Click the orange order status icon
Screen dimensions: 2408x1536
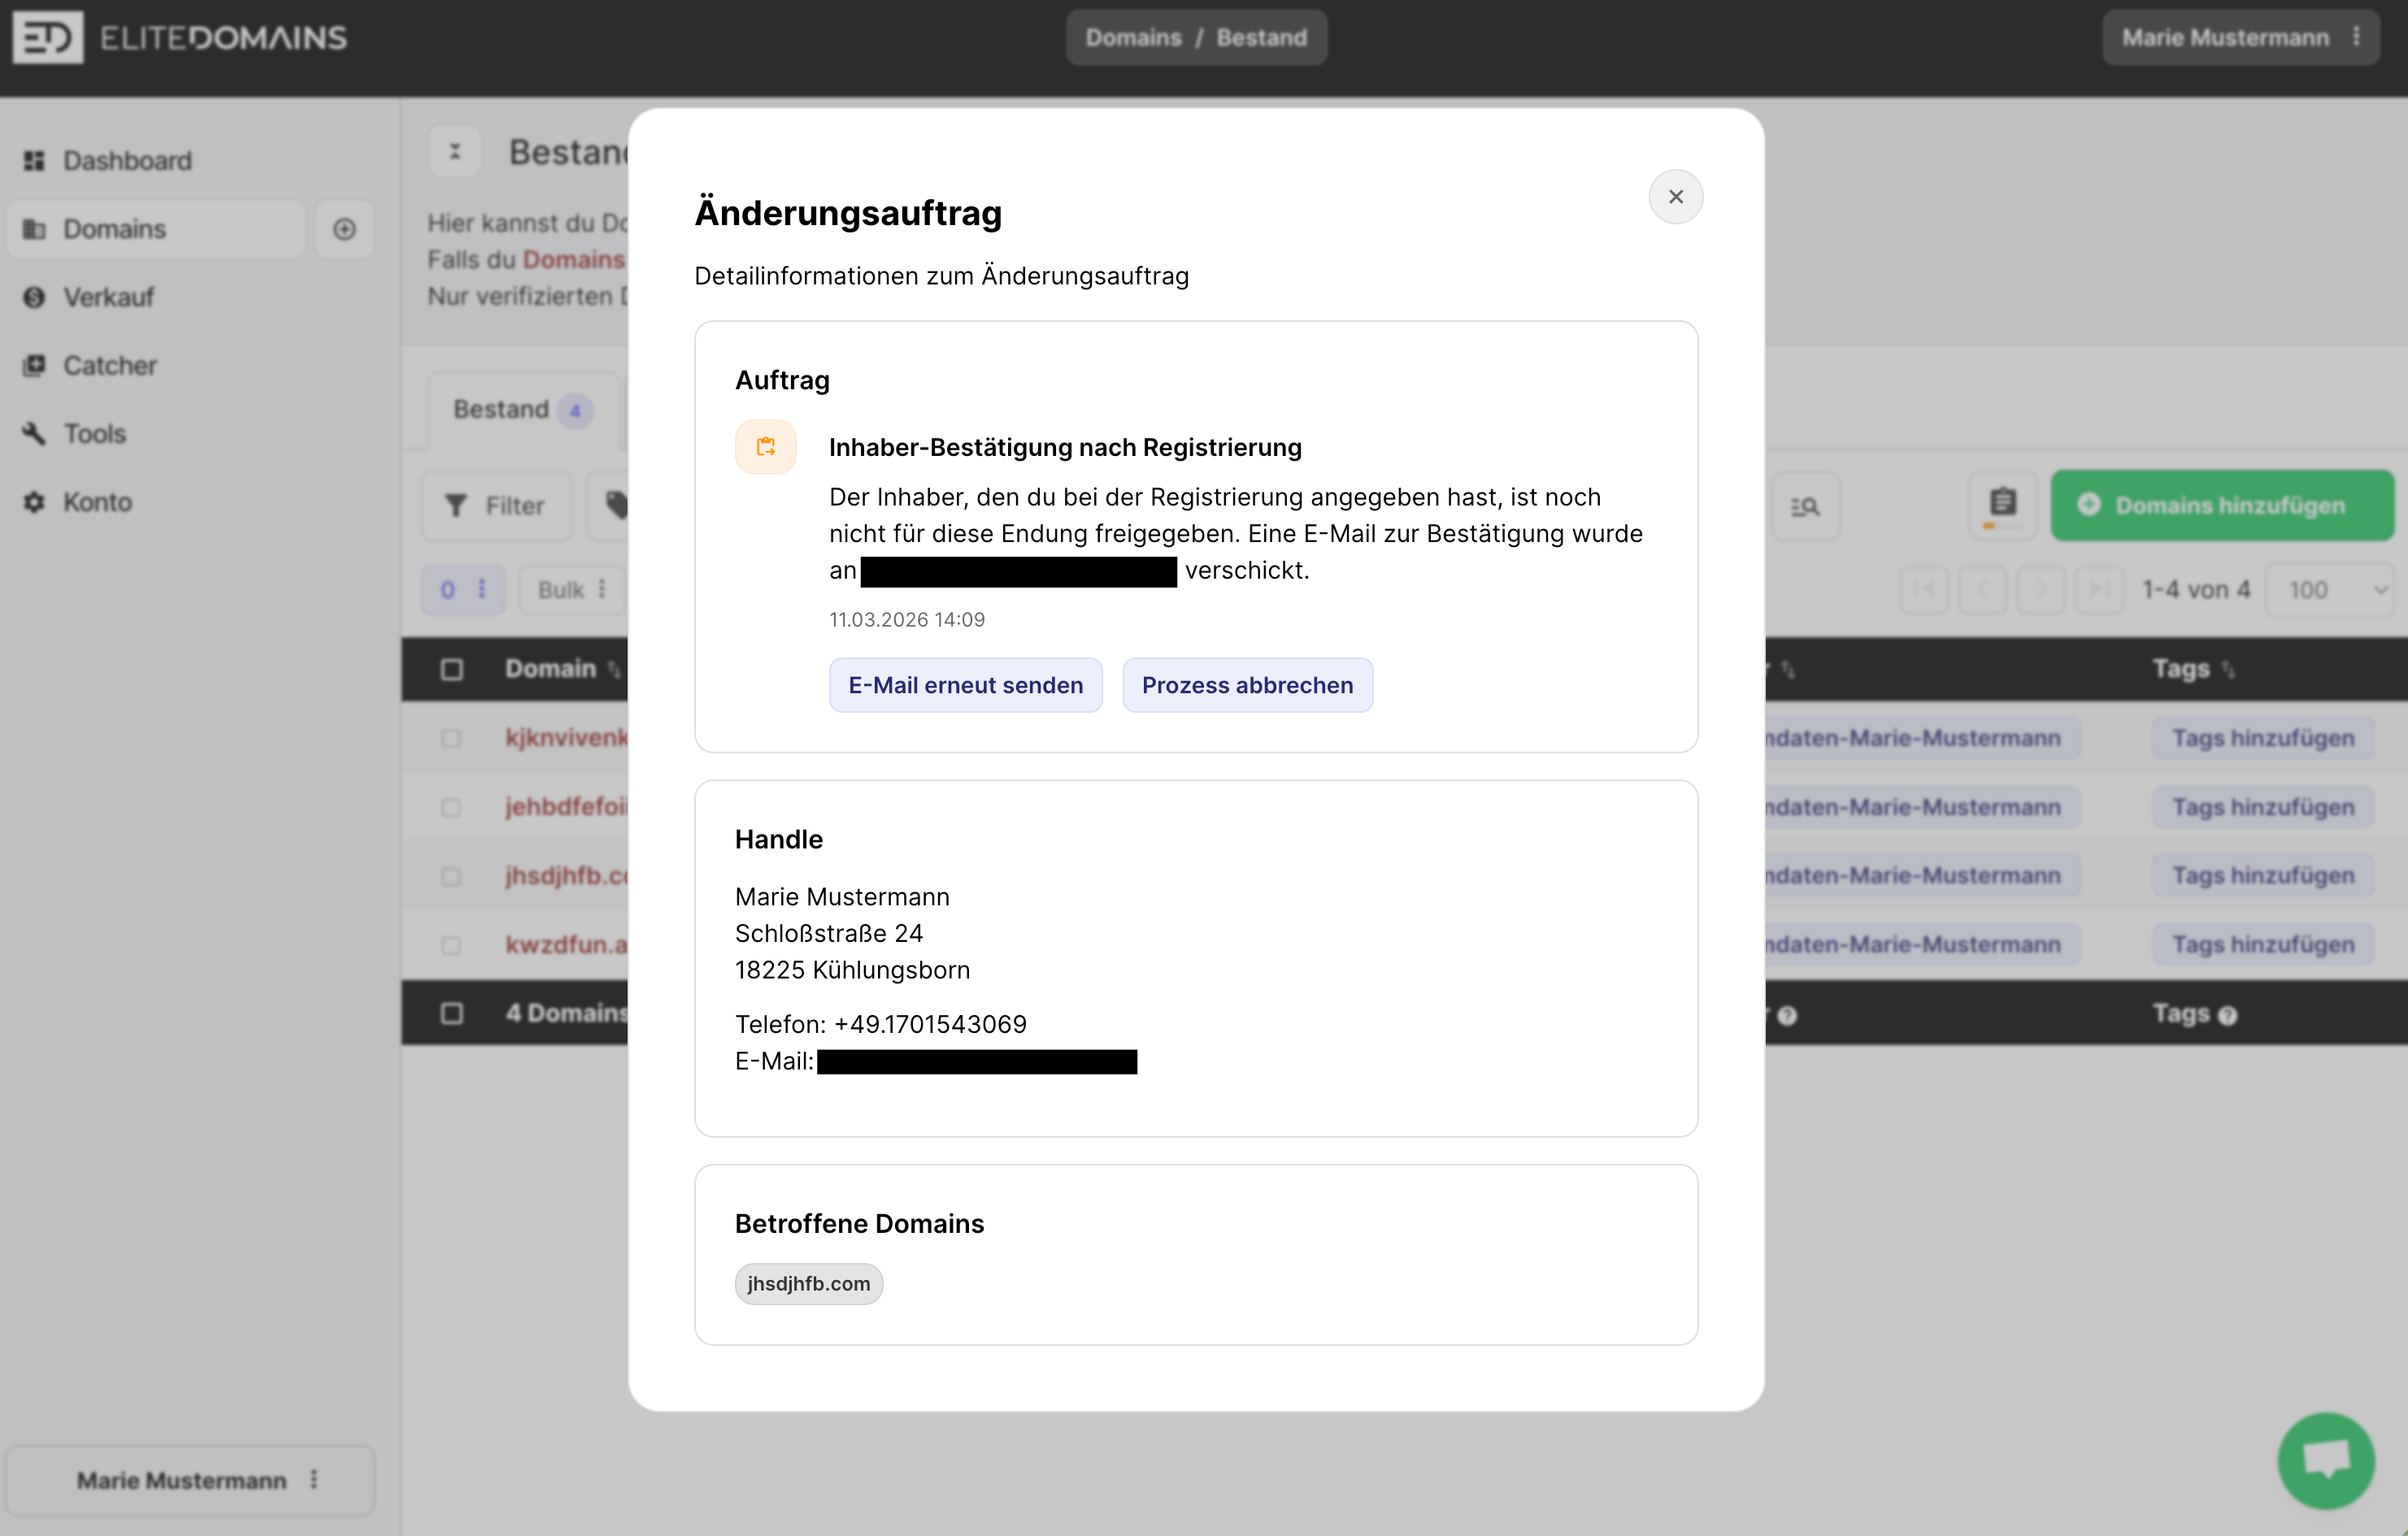click(x=765, y=447)
